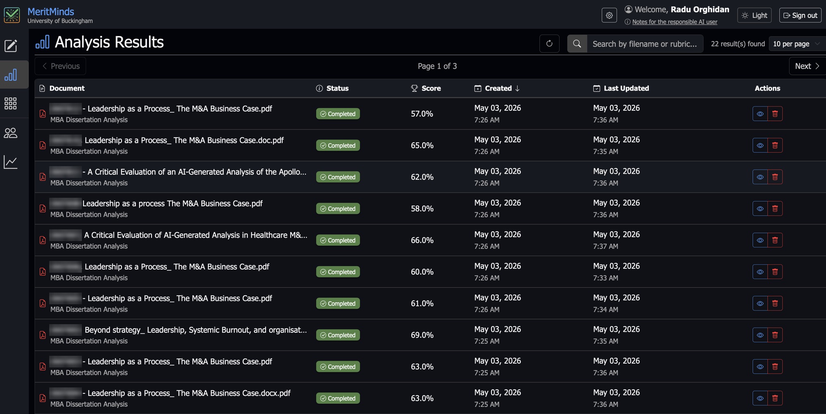Go to the Next page

point(807,66)
